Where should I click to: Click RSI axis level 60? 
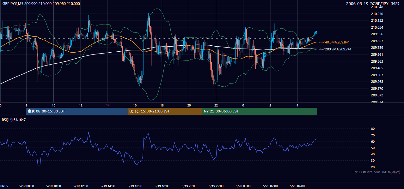pos(373,141)
